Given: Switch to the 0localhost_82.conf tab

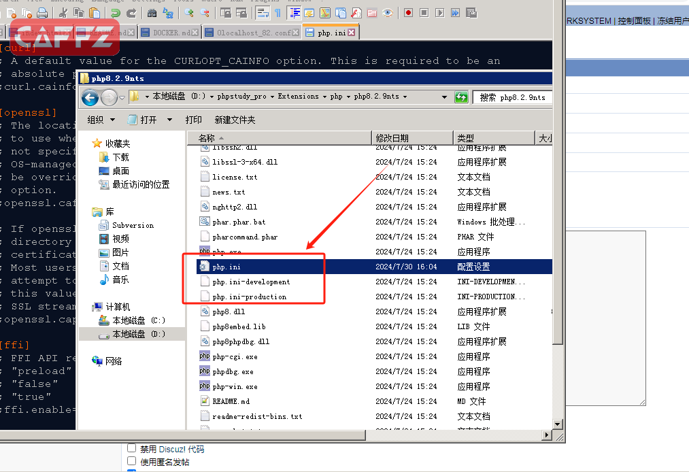Looking at the screenshot, I should coord(253,33).
